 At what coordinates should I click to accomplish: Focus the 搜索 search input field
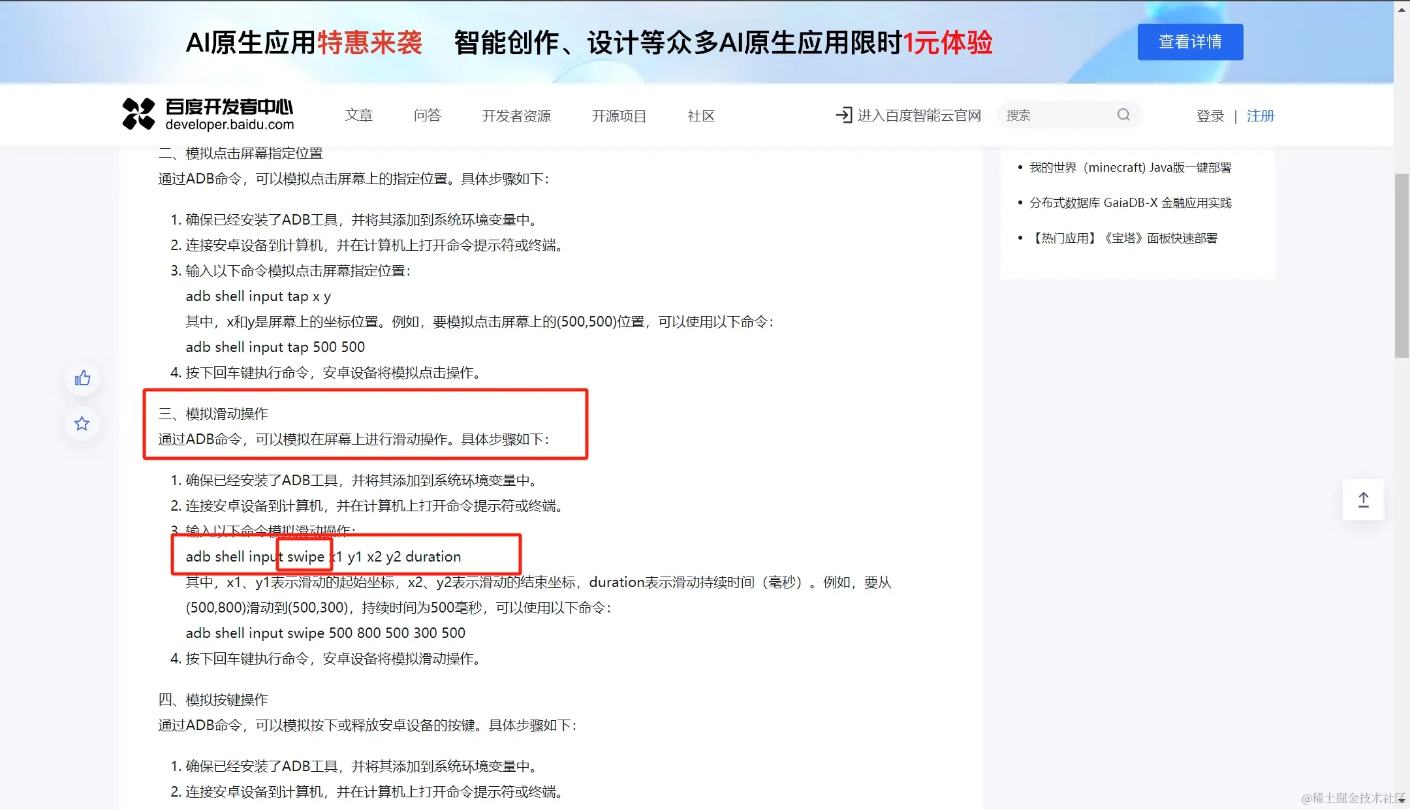click(x=1057, y=115)
